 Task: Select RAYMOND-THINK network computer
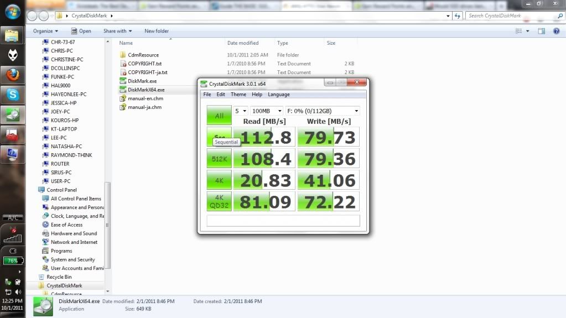click(71, 155)
